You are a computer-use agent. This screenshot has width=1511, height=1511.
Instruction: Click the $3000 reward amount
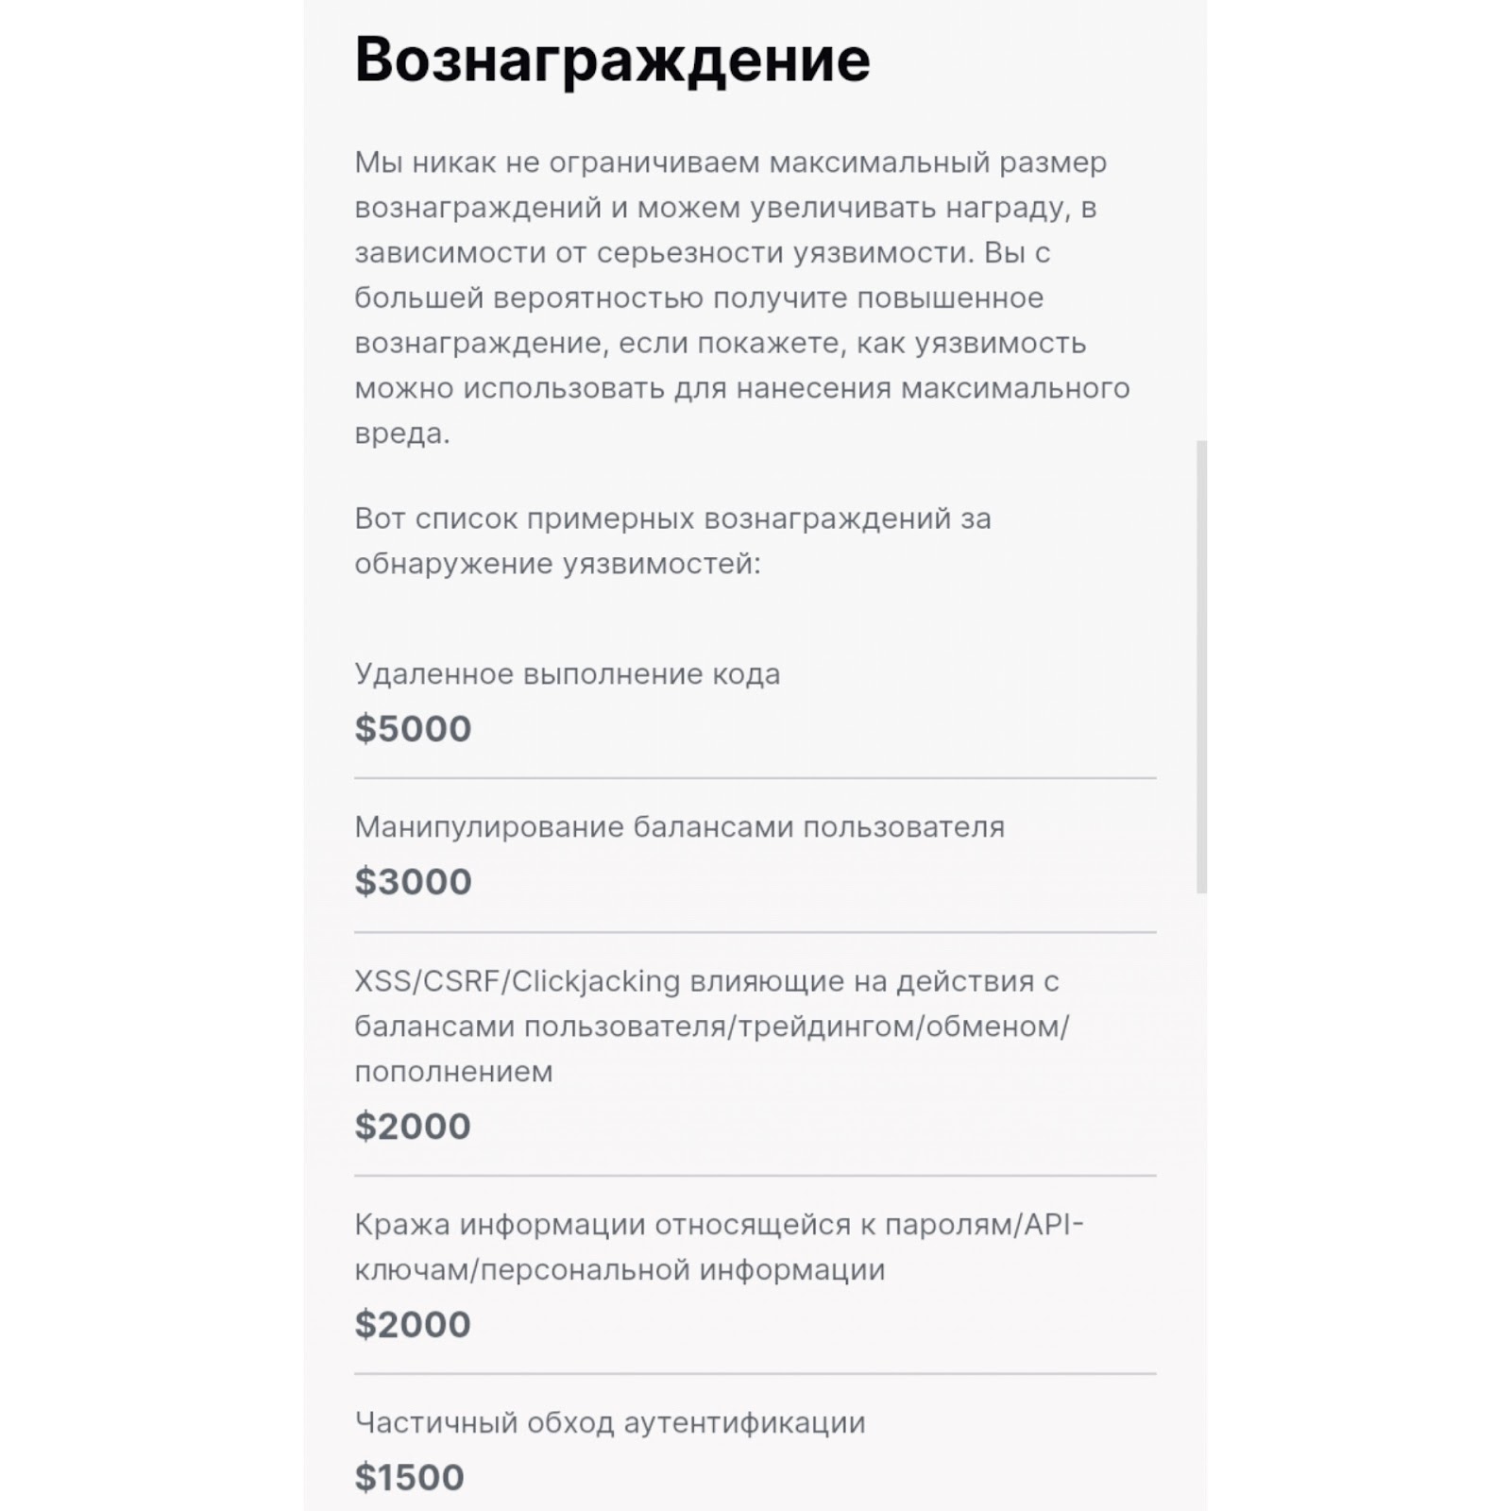coord(413,882)
